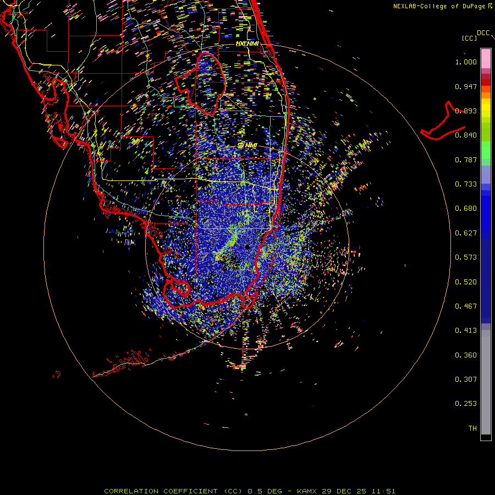This screenshot has height=495, width=495.
Task: Select the 1.000 legend value
Action: pos(466,62)
